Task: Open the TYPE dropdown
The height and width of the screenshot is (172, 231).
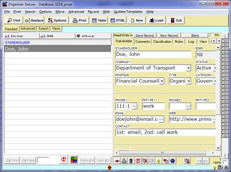Action: (x=188, y=81)
